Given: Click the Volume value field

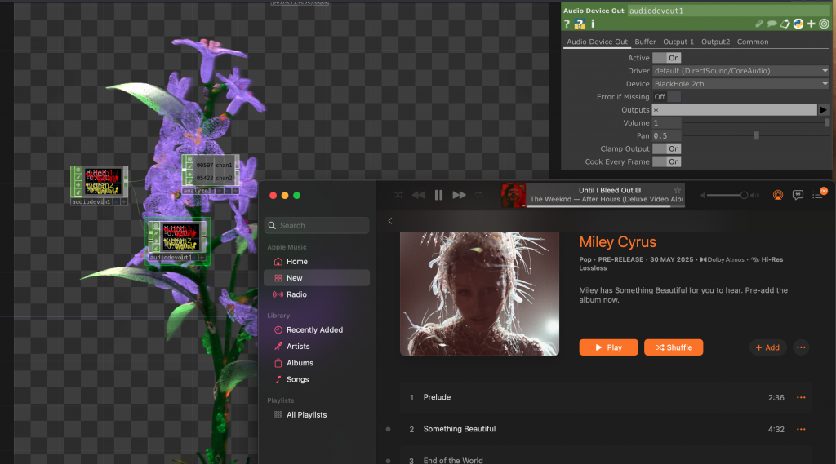Looking at the screenshot, I should click(x=666, y=123).
